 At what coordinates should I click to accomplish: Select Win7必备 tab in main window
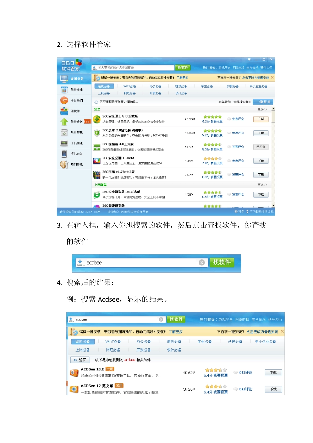coord(130,86)
